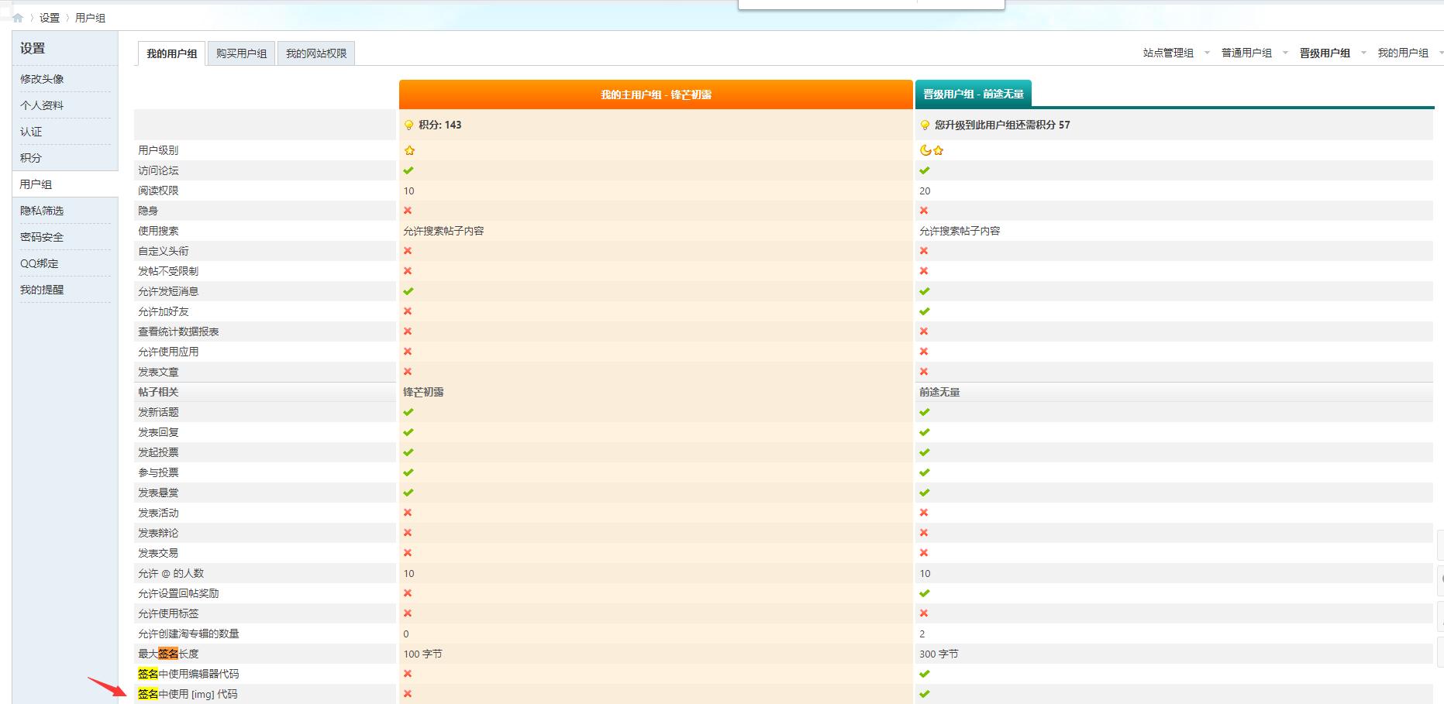Click the 发表交易 cross under 前途无量
Viewport: 1444px width, 704px height.
924,553
